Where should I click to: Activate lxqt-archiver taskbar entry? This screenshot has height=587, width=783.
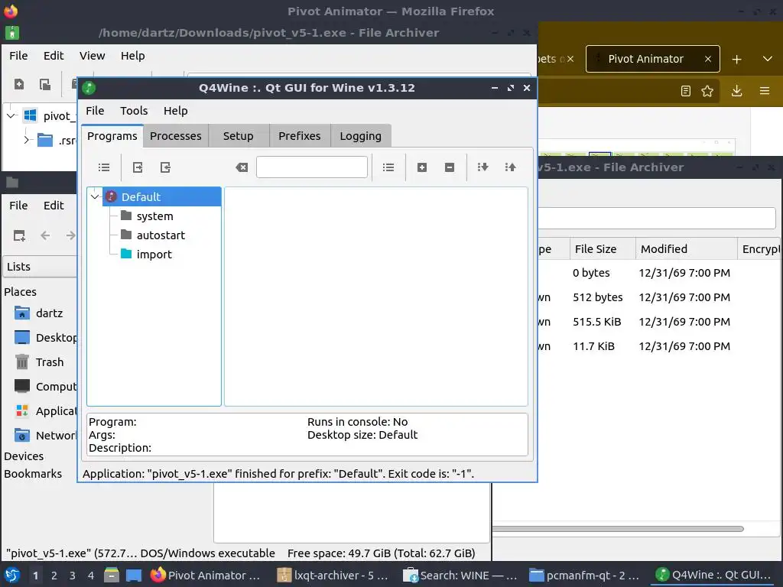tap(333, 575)
